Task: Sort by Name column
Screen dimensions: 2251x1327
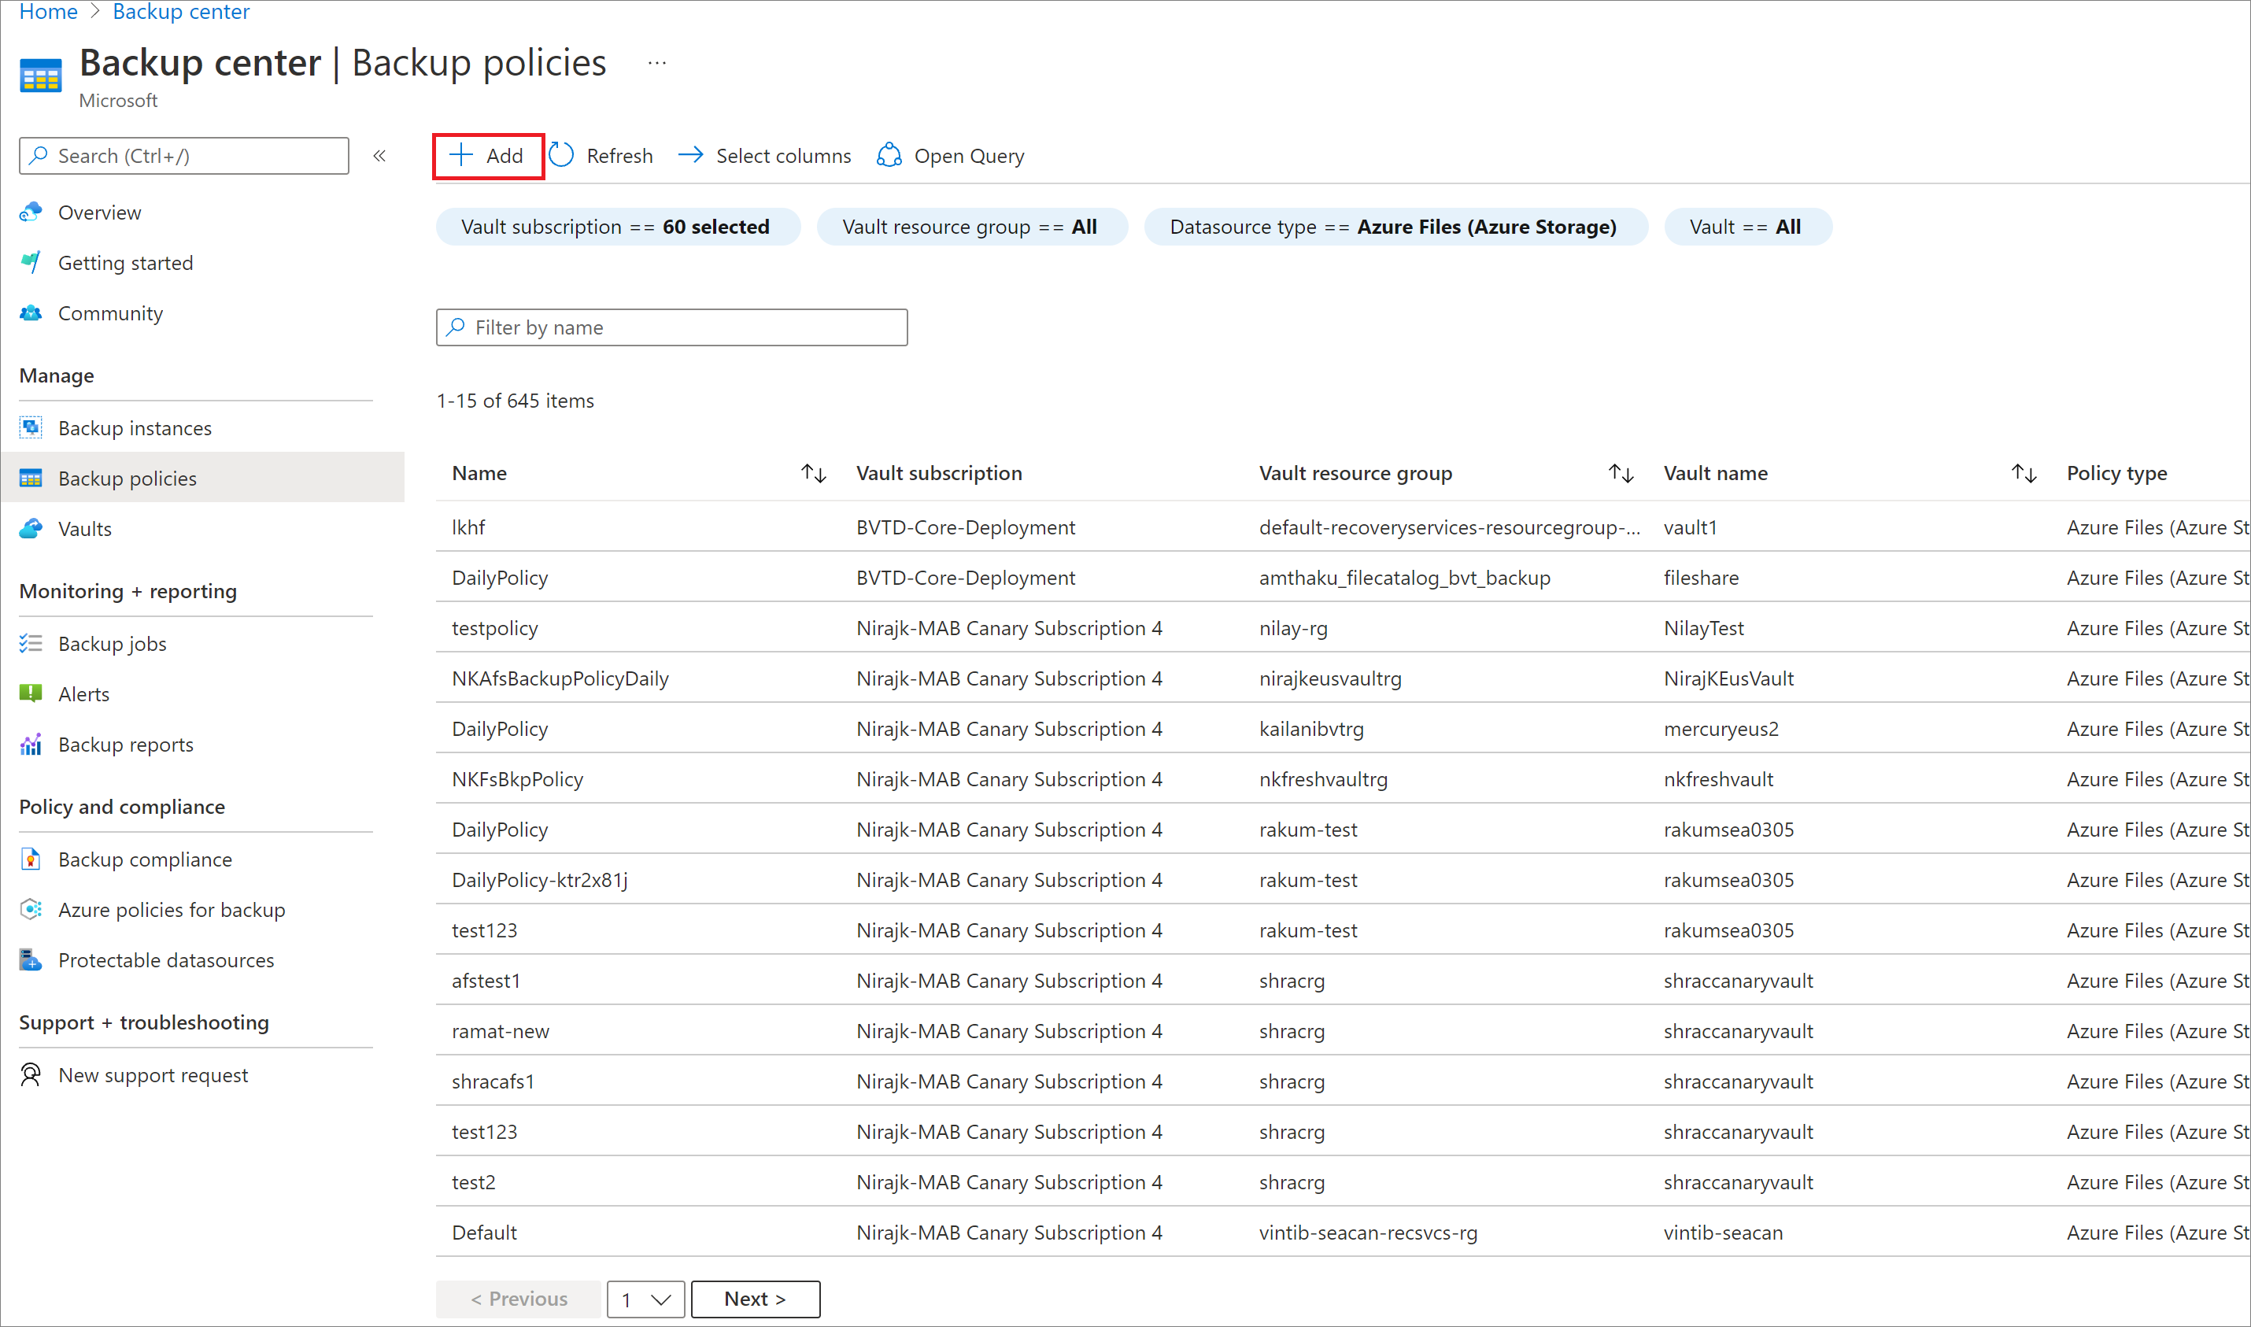Action: (814, 474)
